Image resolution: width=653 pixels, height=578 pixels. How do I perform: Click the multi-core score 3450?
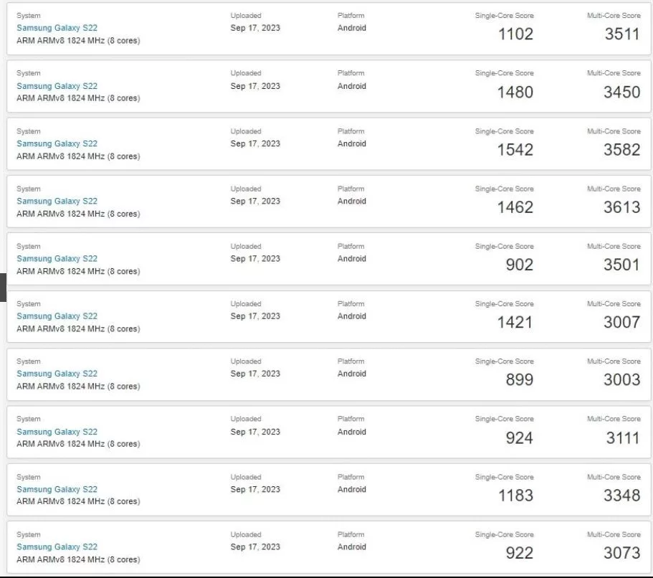[x=621, y=92]
